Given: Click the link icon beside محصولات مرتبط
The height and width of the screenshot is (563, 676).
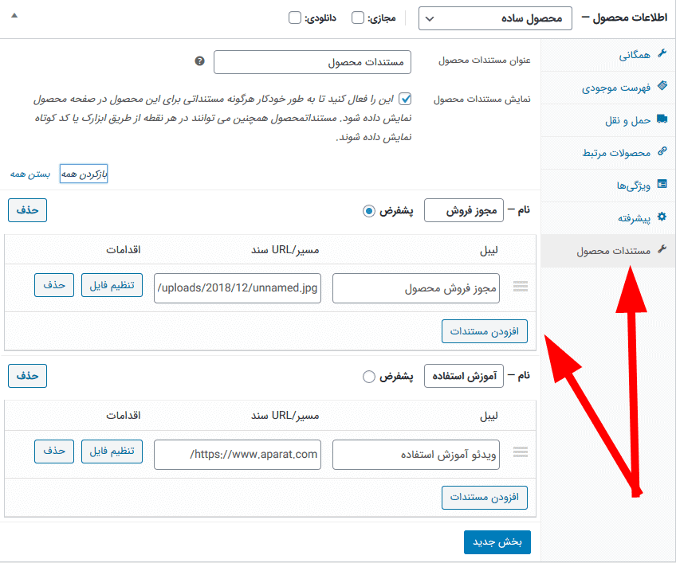Looking at the screenshot, I should click(x=662, y=151).
